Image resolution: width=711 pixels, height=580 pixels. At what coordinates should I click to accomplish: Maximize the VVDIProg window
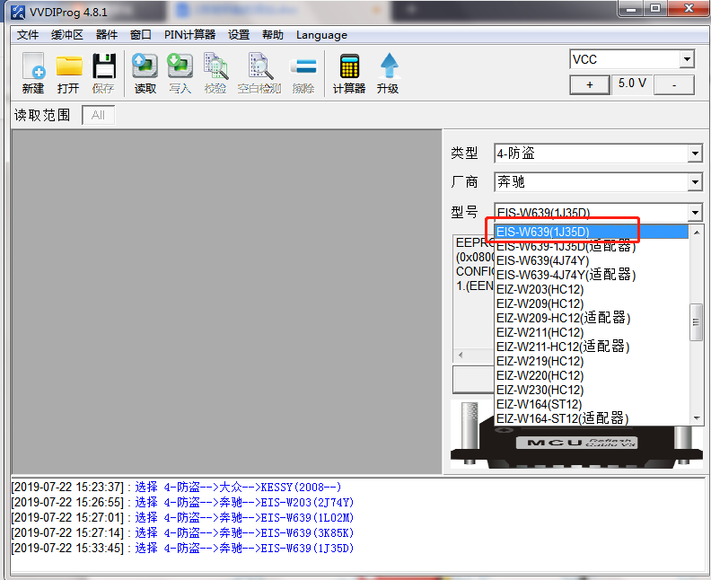pyautogui.click(x=655, y=8)
